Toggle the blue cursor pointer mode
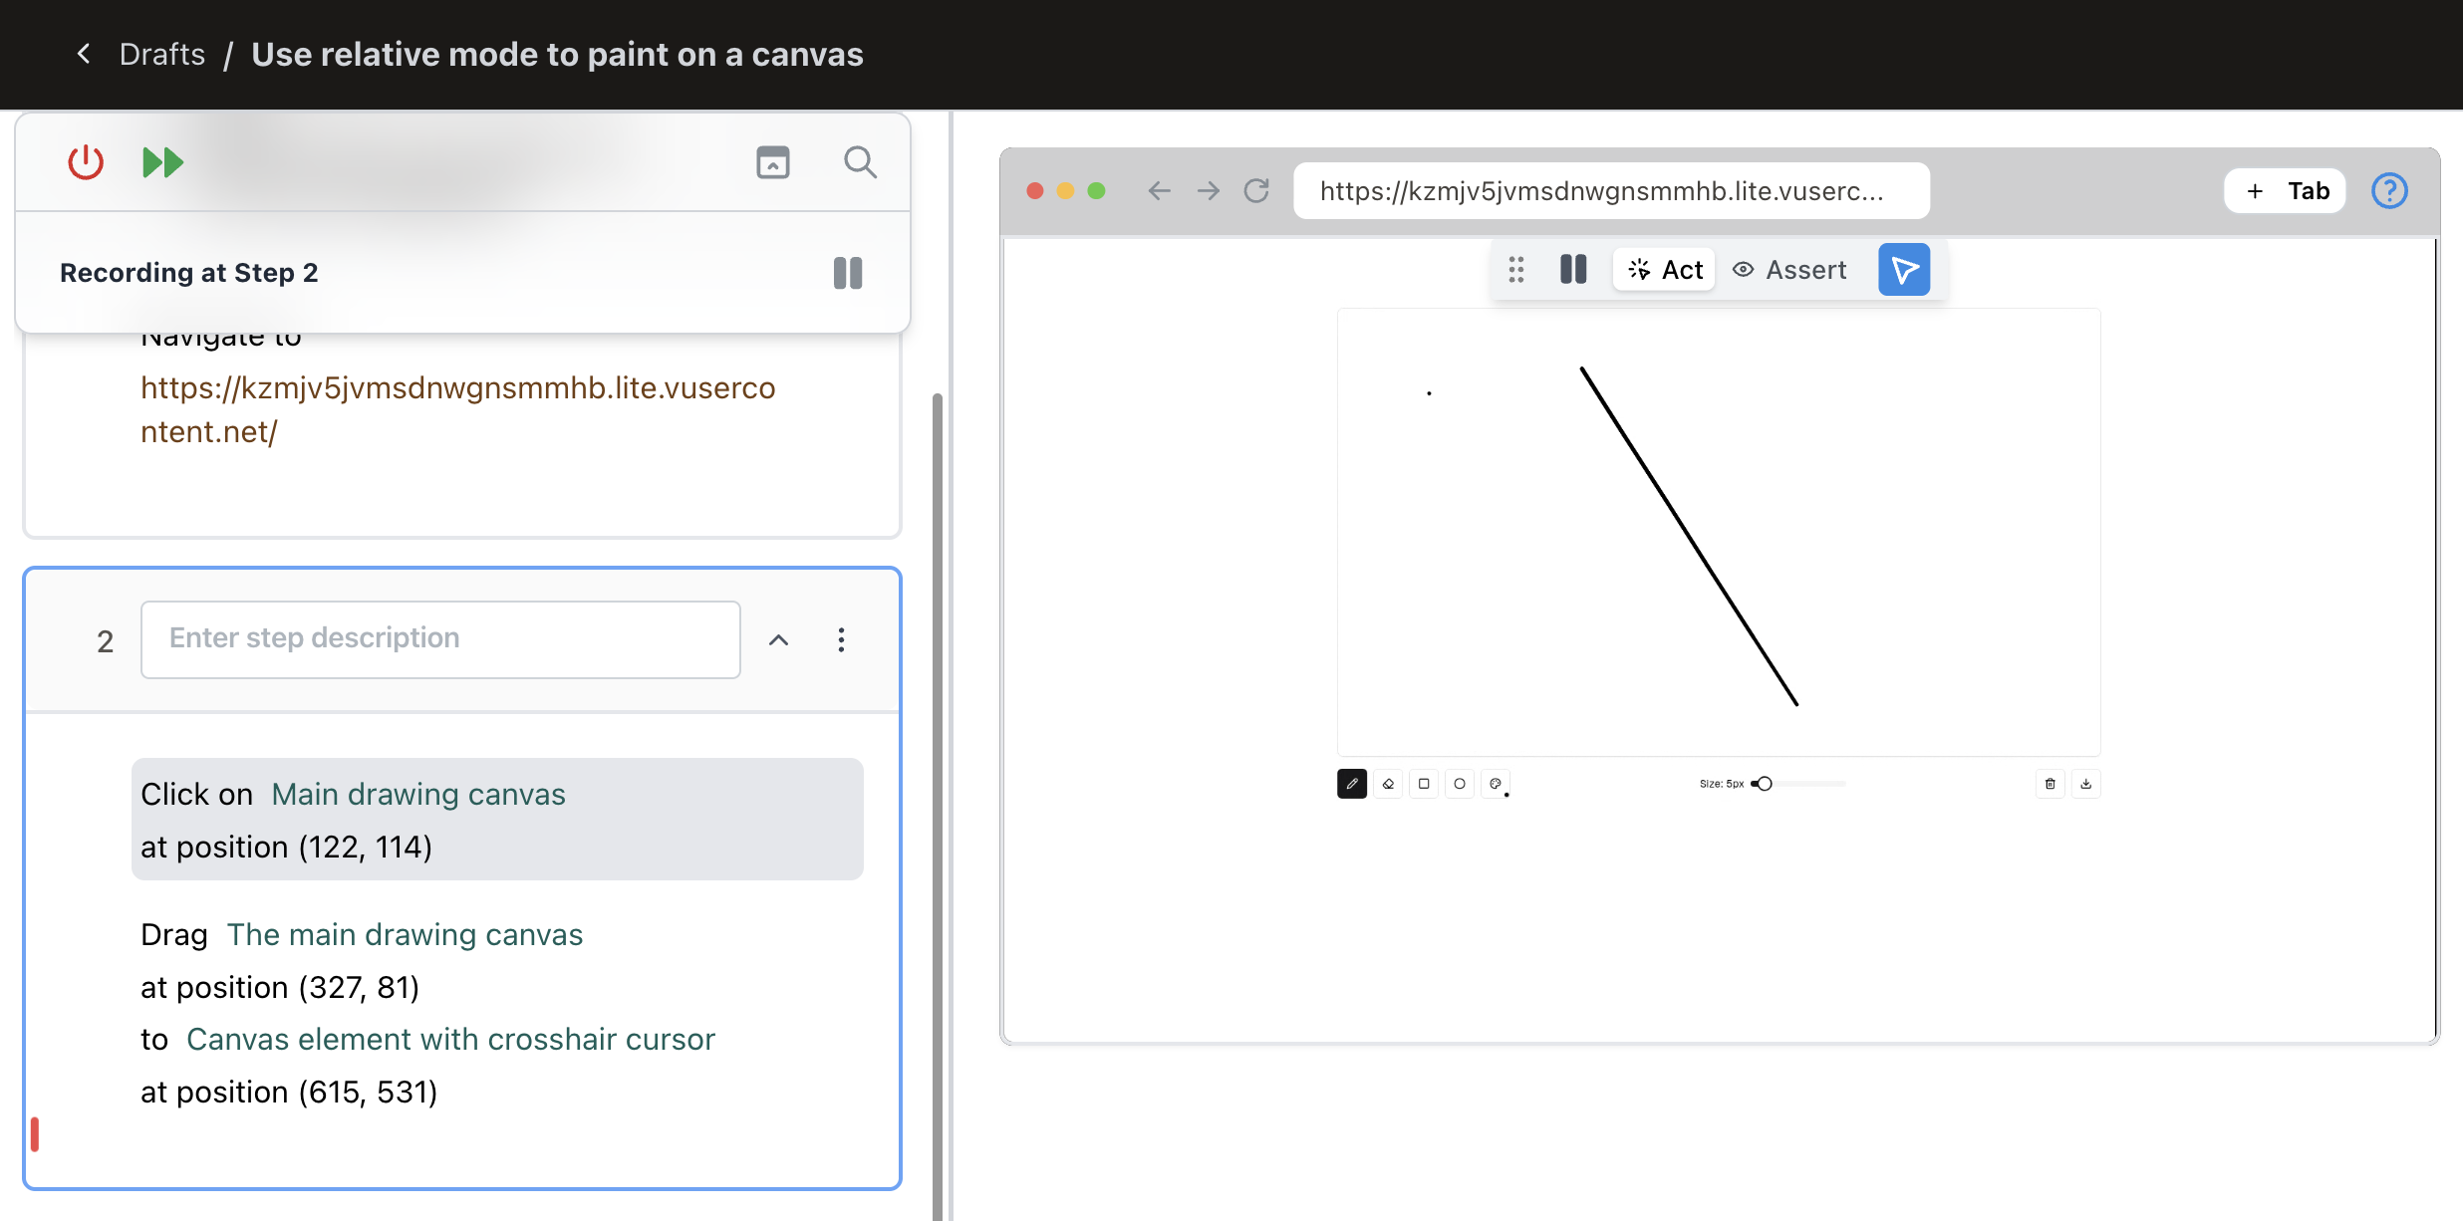Screen dimensions: 2463x1221 point(1903,270)
